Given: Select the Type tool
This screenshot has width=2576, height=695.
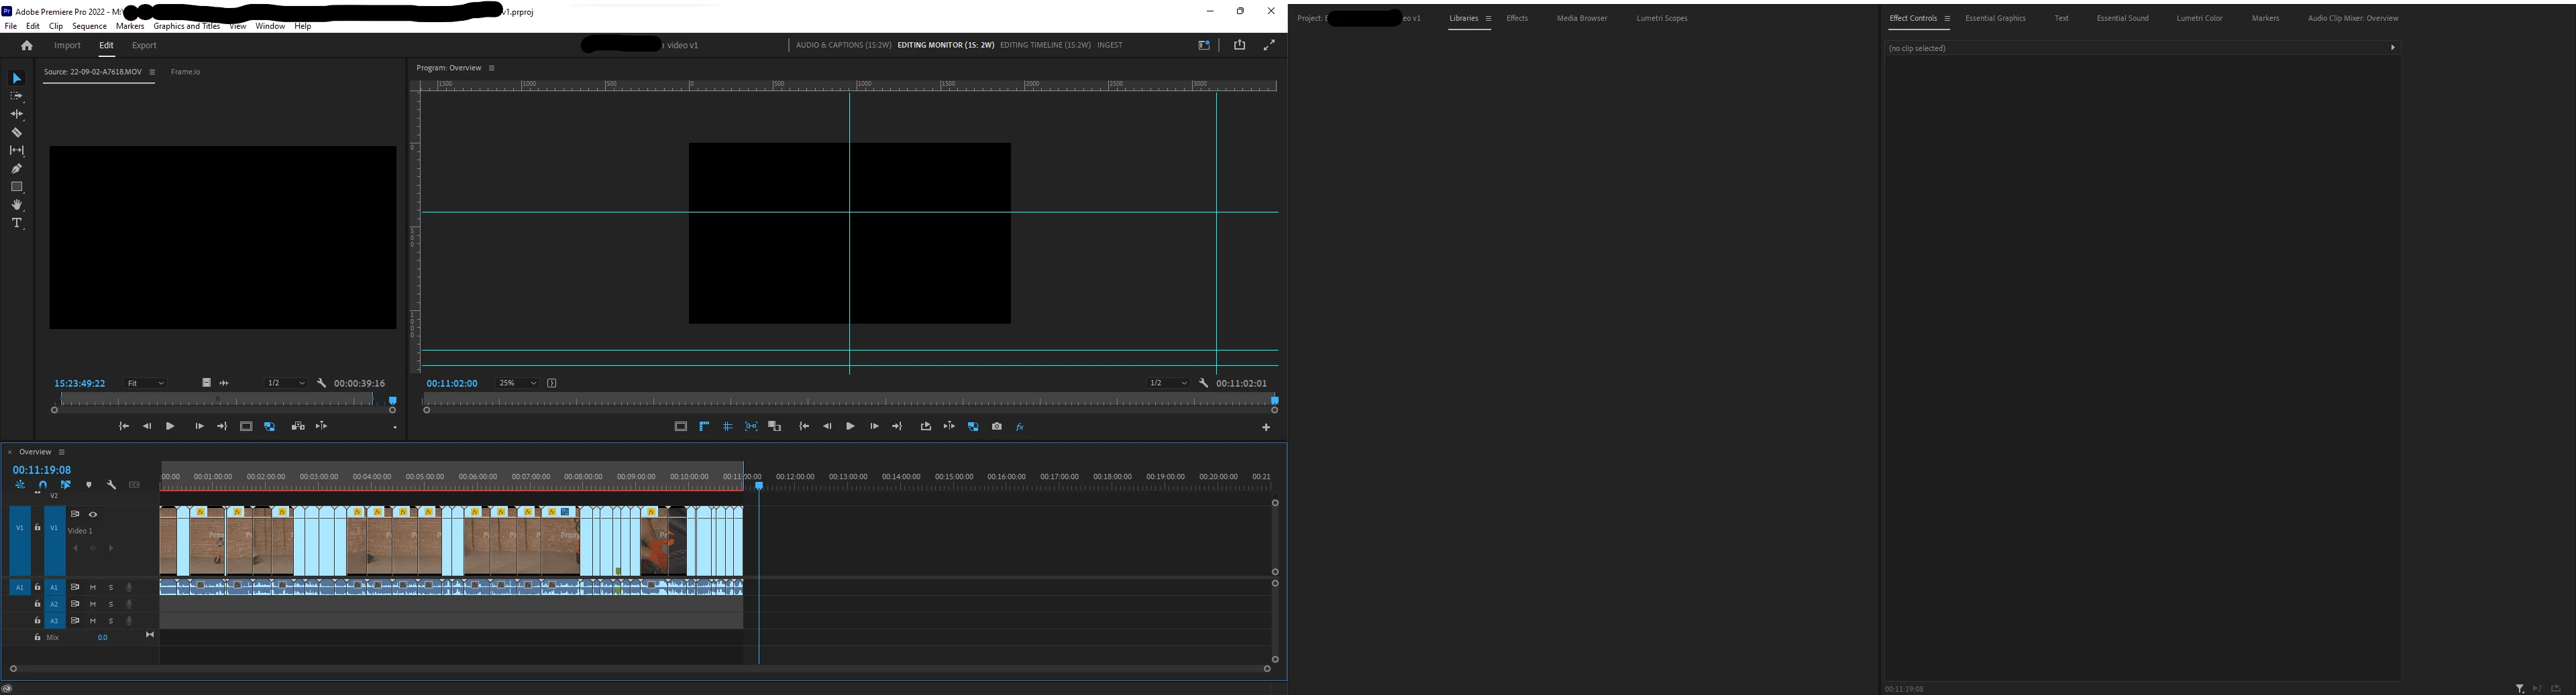Looking at the screenshot, I should 17,223.
